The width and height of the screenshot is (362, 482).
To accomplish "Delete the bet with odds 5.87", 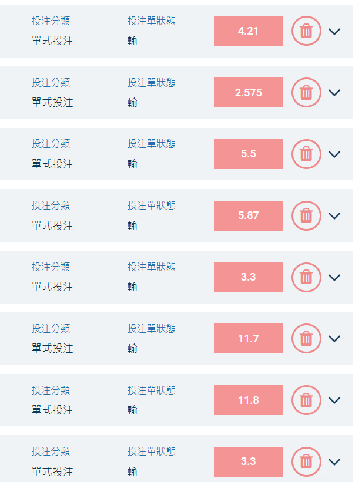I will point(306,216).
